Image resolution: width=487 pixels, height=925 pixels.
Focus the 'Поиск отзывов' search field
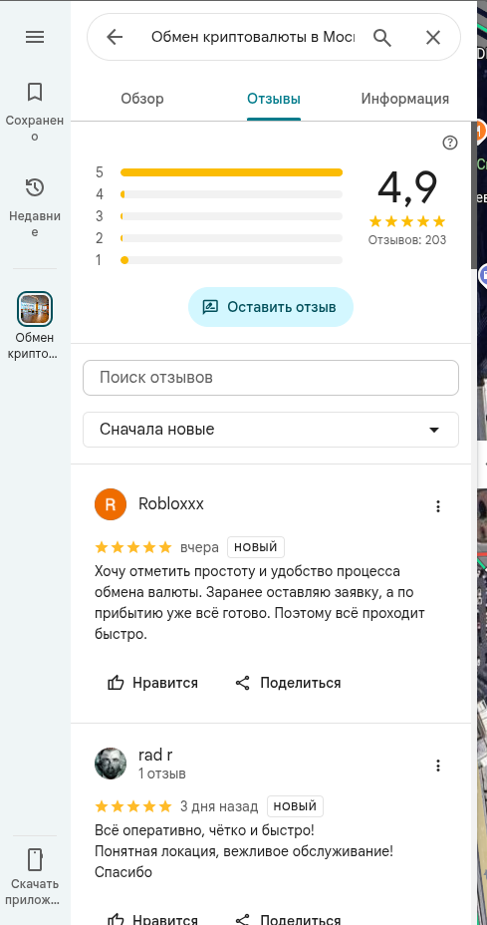271,378
